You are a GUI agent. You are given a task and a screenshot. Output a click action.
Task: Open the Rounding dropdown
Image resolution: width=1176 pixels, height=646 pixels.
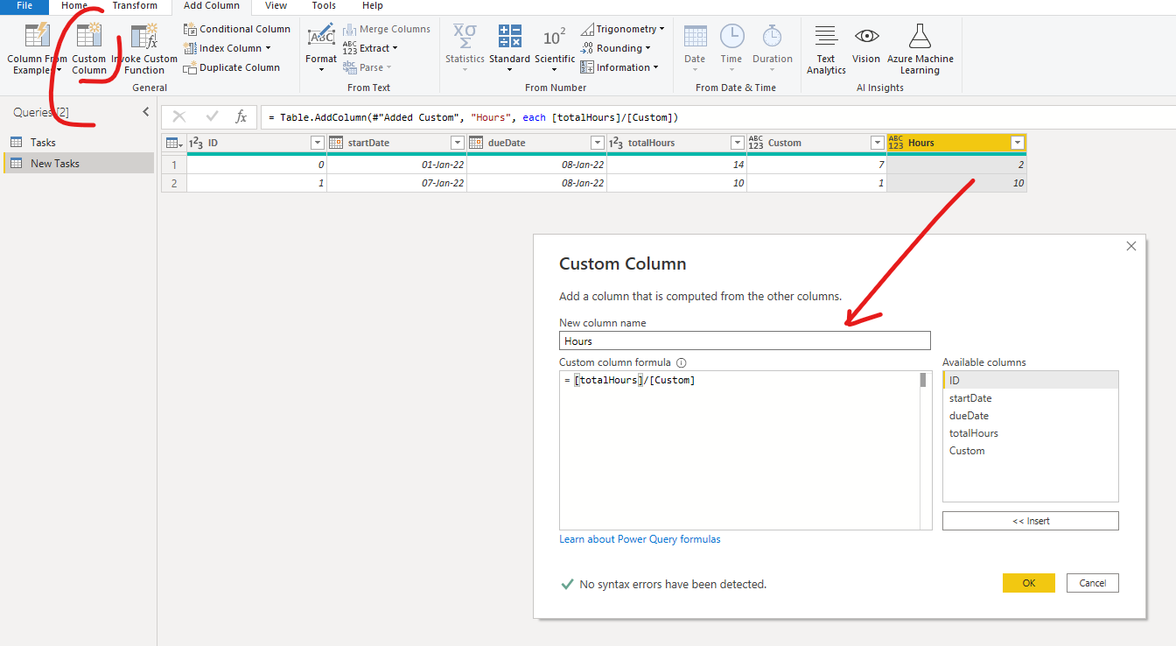point(615,48)
